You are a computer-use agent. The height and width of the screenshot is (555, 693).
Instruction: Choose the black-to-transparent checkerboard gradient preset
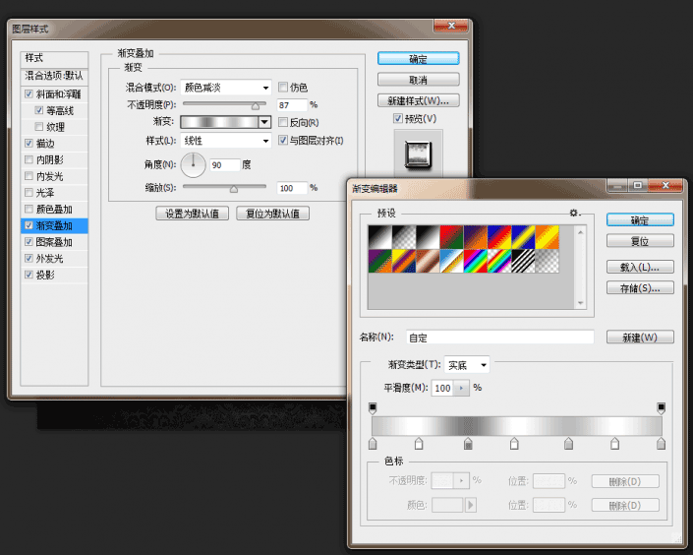tap(404, 237)
